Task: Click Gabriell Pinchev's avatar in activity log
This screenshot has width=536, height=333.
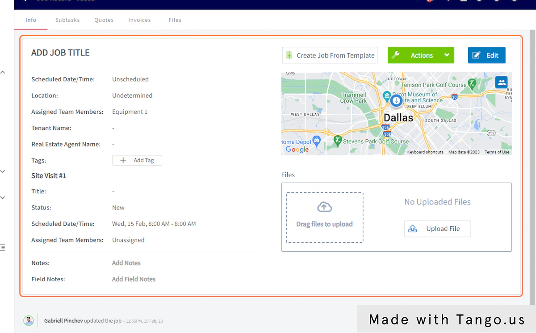Action: click(x=29, y=321)
